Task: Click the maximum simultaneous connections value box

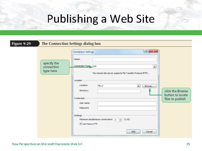Action: click(x=117, y=120)
